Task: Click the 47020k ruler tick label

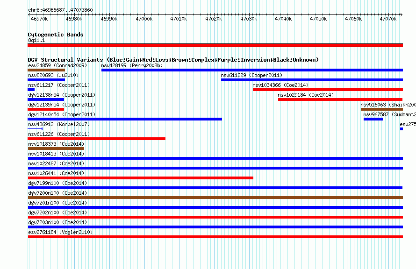Action: [x=214, y=19]
